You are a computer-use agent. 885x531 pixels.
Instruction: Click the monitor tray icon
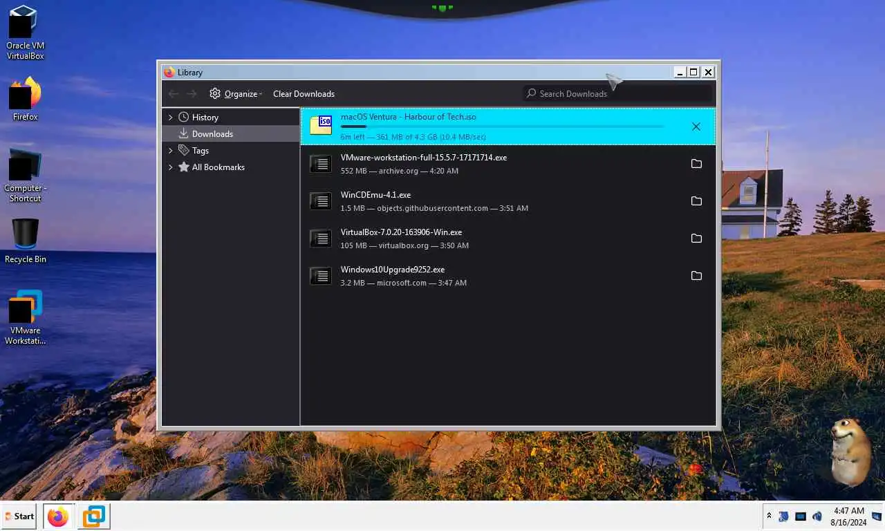(x=801, y=516)
